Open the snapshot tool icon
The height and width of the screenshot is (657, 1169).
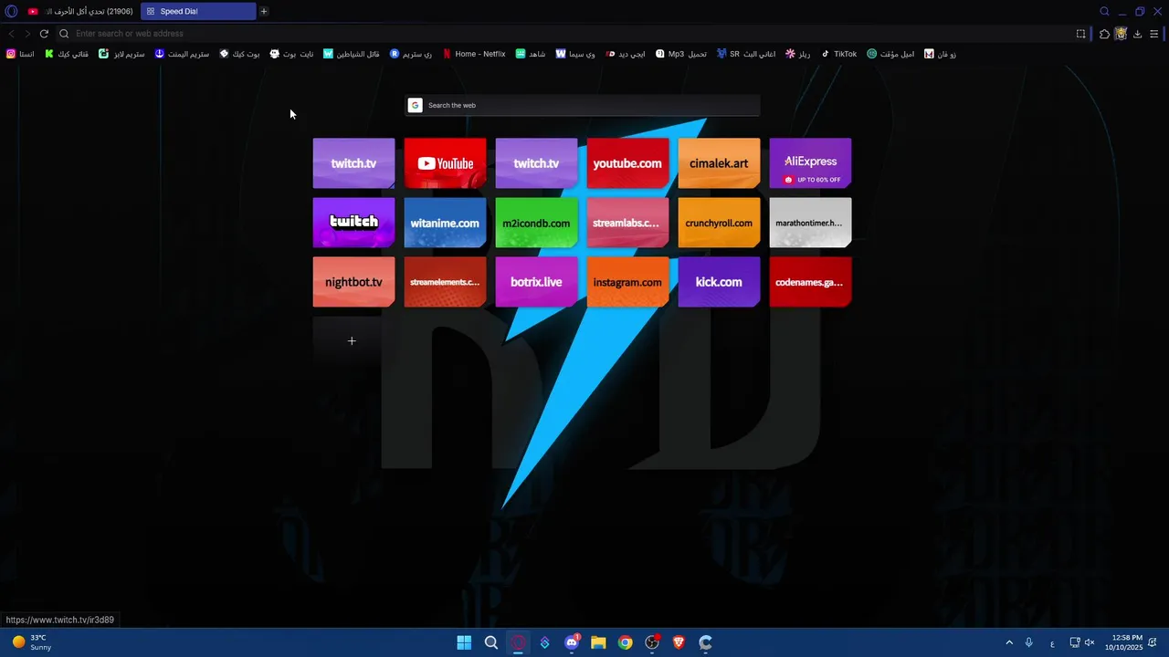click(1081, 34)
